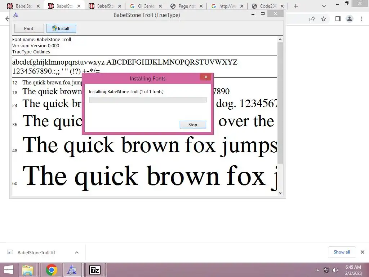Close the first BabelStone tab
The width and height of the screenshot is (369, 277).
click(x=38, y=6)
